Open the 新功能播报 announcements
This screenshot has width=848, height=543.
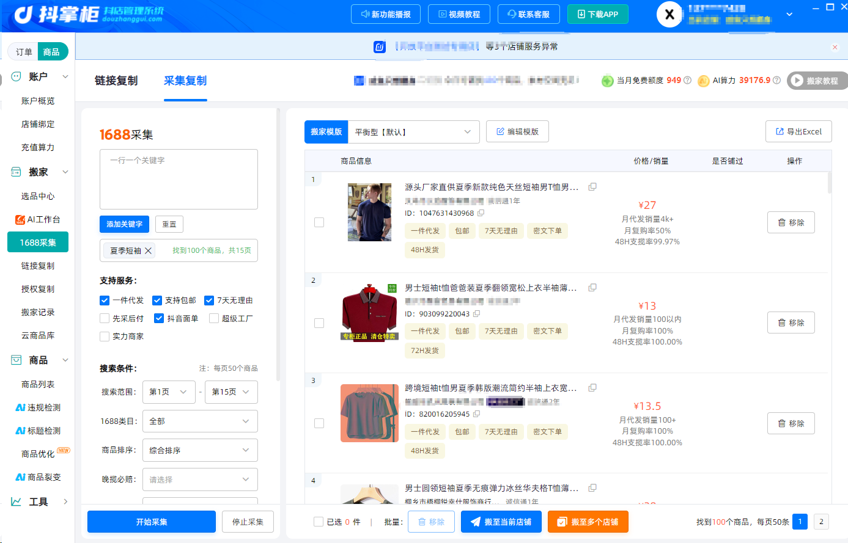tap(386, 14)
